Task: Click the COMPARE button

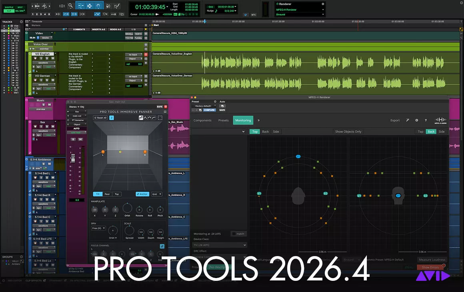Action: coord(209,110)
